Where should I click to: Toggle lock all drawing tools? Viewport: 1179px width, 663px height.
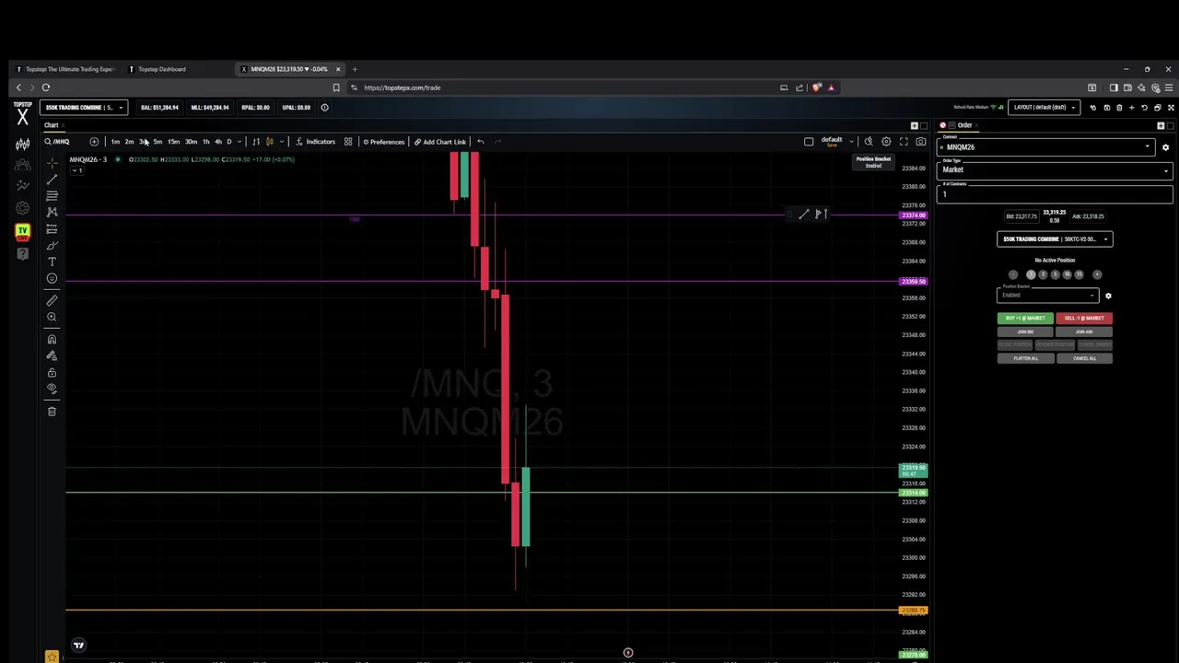click(x=52, y=373)
